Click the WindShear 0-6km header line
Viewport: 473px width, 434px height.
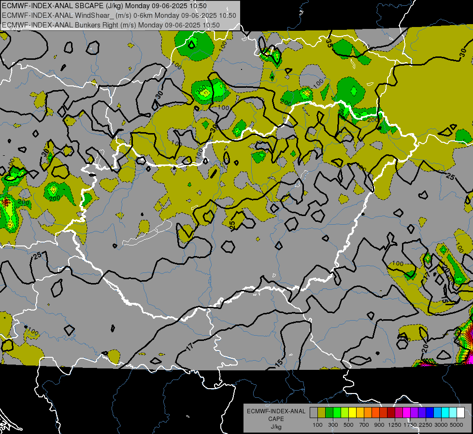119,15
